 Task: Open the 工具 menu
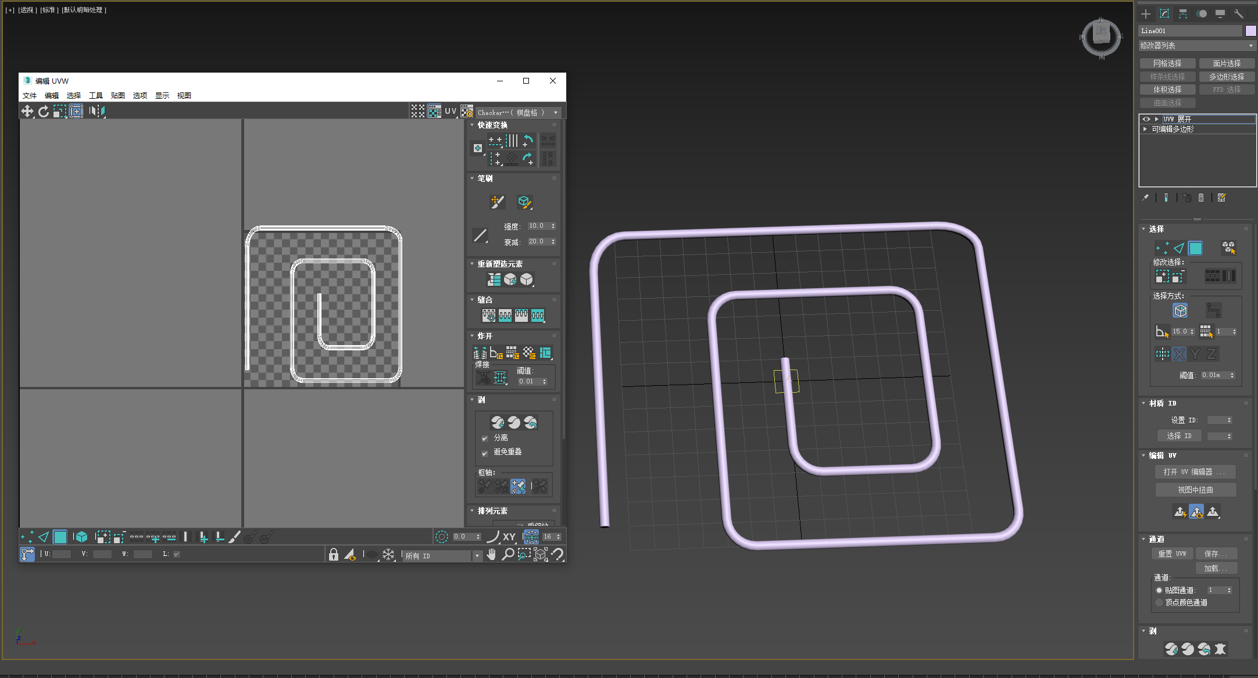coord(95,95)
